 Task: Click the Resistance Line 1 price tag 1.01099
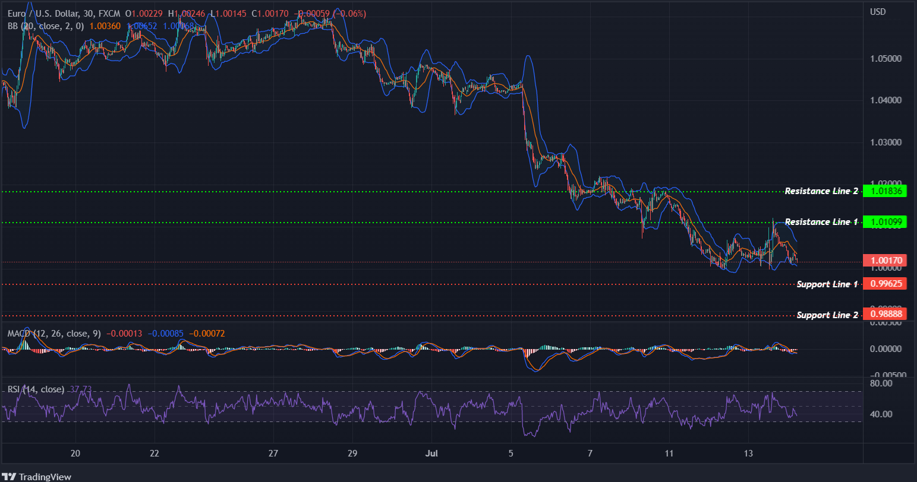pyautogui.click(x=886, y=221)
